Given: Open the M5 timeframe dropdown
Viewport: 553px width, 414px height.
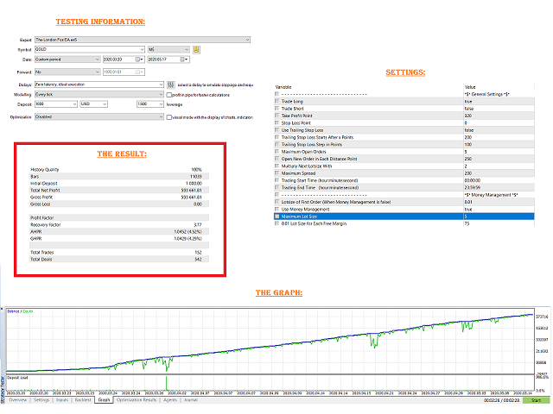Looking at the screenshot, I should point(169,50).
